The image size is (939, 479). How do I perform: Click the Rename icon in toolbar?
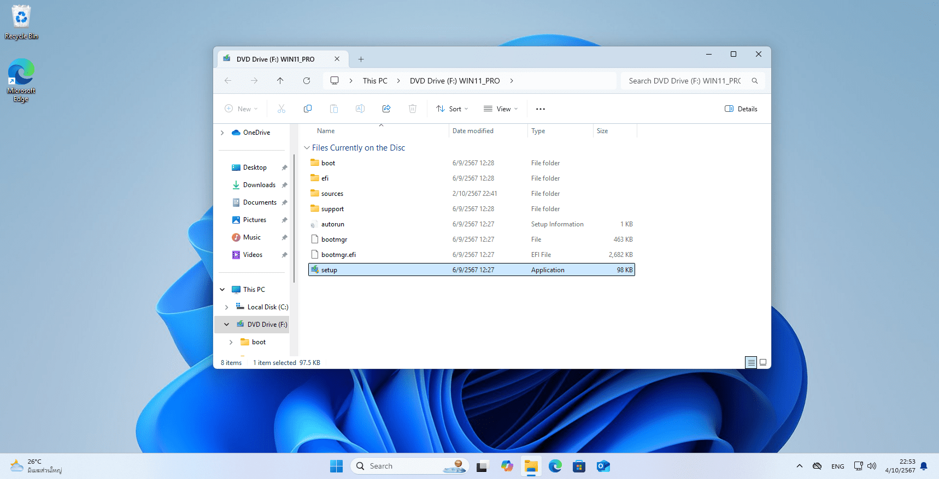pyautogui.click(x=360, y=109)
